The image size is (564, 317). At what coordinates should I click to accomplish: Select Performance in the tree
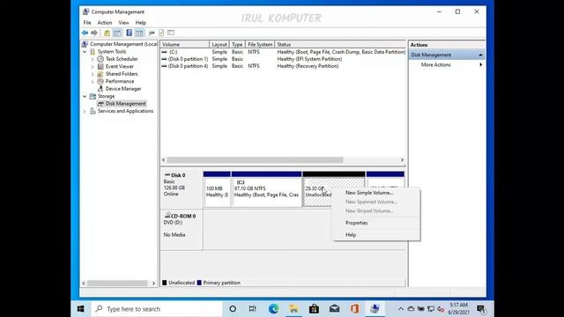tap(120, 81)
